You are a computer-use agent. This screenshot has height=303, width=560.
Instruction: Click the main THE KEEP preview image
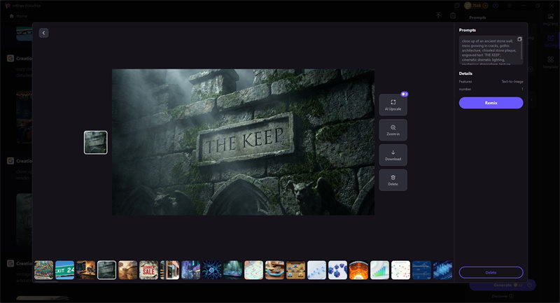pyautogui.click(x=243, y=142)
